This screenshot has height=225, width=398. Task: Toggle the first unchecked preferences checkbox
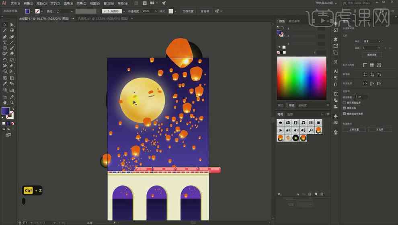[x=345, y=102]
